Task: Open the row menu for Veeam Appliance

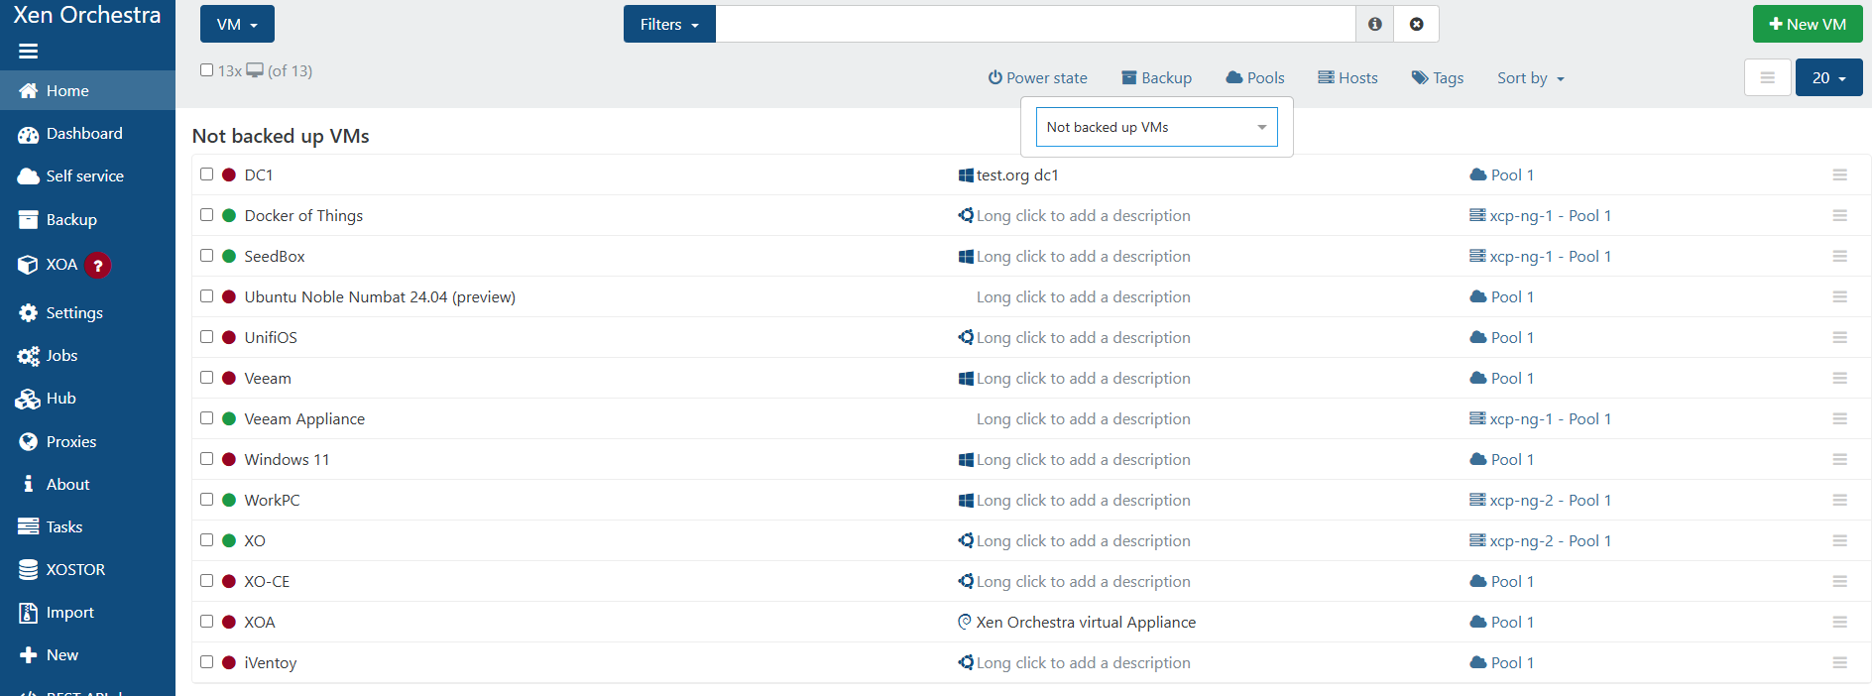Action: [x=1839, y=418]
